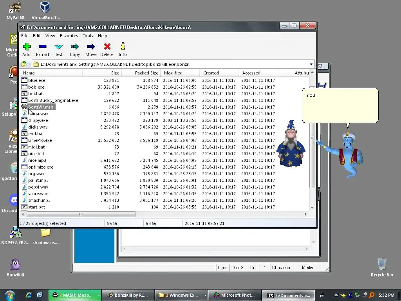
Task: Select org.wav in file list
Action: click(x=36, y=173)
